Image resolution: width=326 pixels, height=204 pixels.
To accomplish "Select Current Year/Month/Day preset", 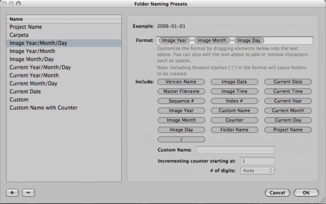I will 64,67.
